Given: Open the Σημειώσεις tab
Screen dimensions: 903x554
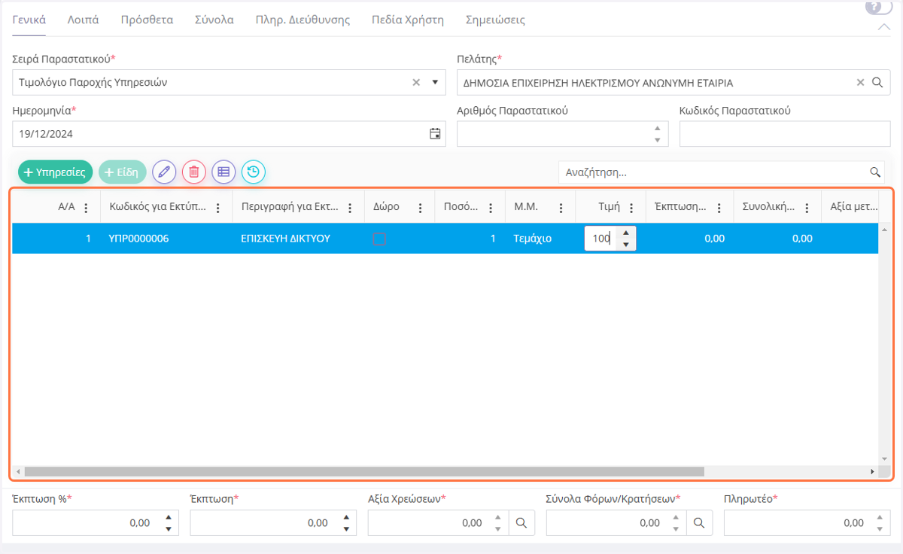Looking at the screenshot, I should pos(495,20).
